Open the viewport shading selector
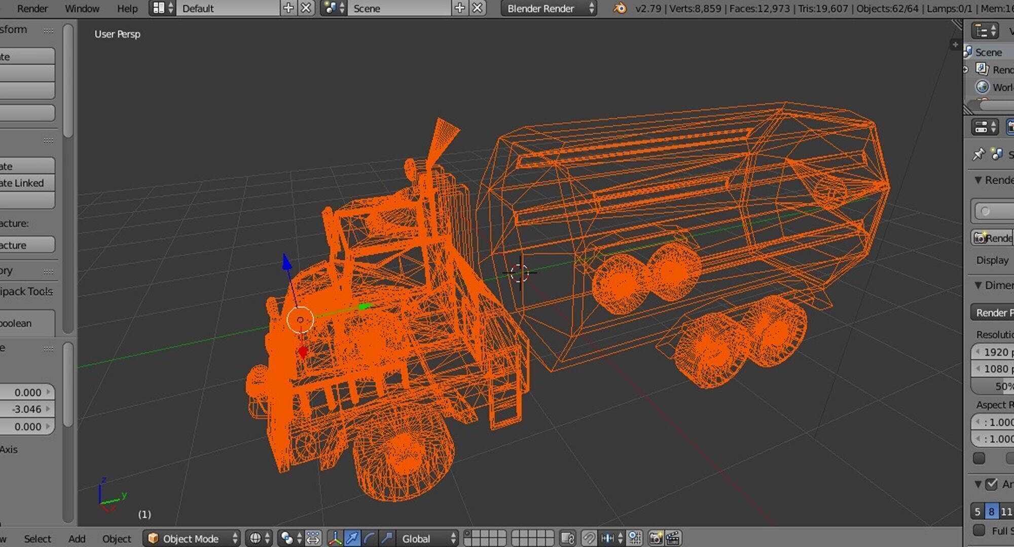This screenshot has height=547, width=1014. pyautogui.click(x=259, y=538)
